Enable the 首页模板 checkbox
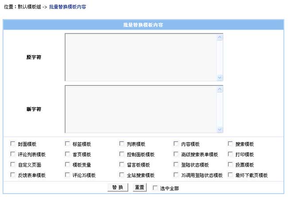 pyautogui.click(x=67, y=155)
